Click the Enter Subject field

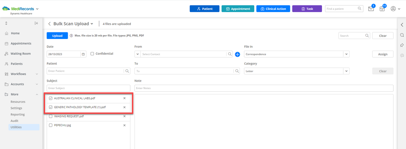(x=88, y=88)
